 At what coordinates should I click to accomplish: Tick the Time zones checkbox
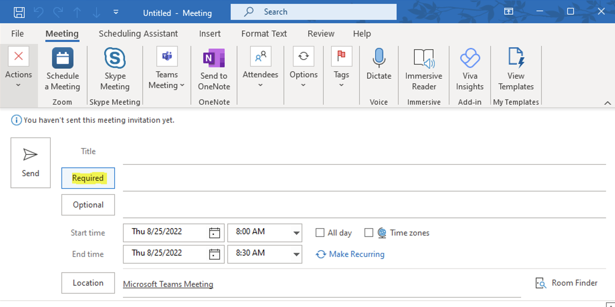click(x=369, y=233)
